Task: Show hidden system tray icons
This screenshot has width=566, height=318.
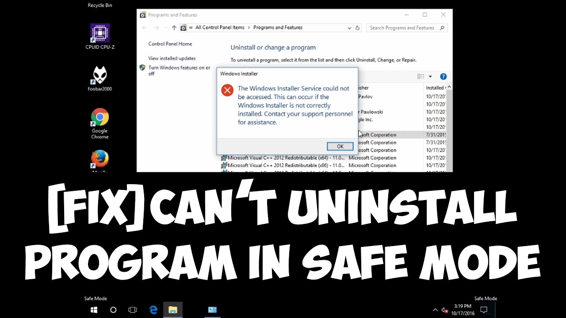Action: click(x=435, y=310)
